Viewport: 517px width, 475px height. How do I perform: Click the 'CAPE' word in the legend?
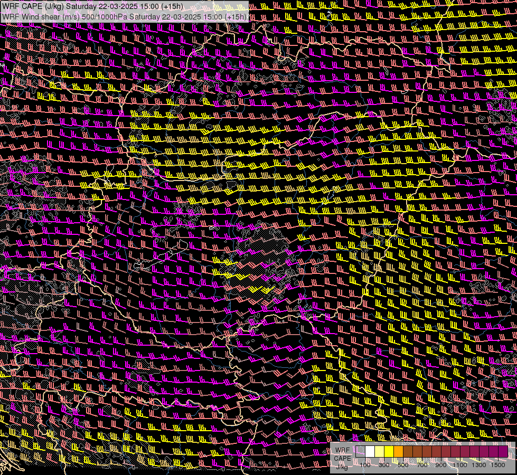click(x=342, y=459)
